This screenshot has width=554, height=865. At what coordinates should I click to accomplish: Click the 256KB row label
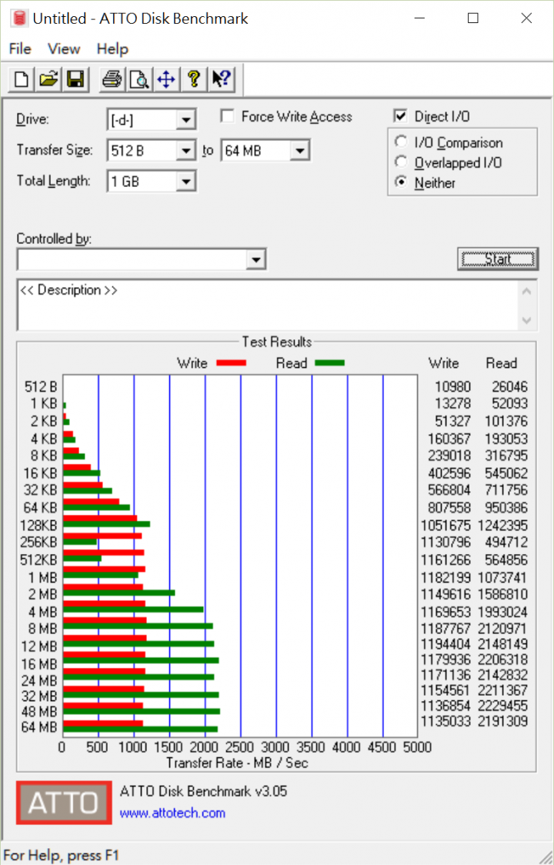click(x=38, y=543)
